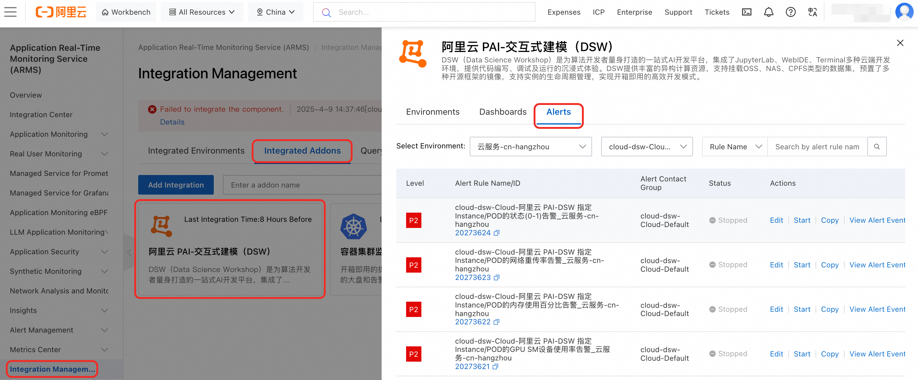The width and height of the screenshot is (918, 380).
Task: Open the hamburger navigation menu
Action: [x=10, y=12]
